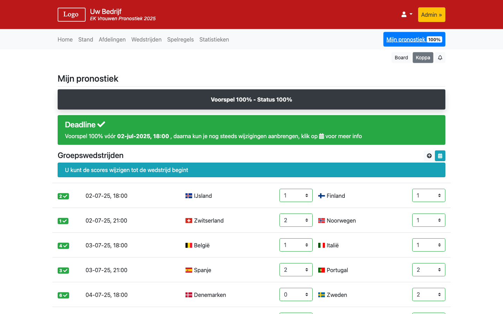Switch to the Koppa view
This screenshot has height=314, width=503.
(423, 58)
